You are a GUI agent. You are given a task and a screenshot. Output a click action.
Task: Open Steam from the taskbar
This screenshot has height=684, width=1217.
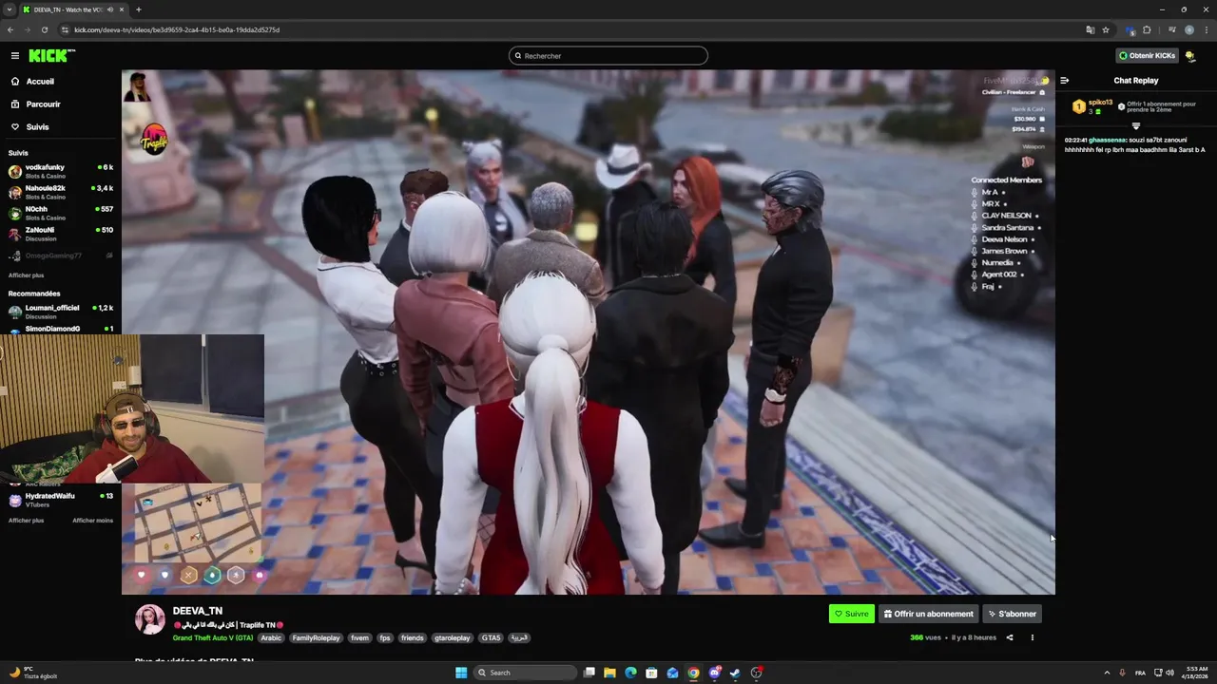coord(735,673)
